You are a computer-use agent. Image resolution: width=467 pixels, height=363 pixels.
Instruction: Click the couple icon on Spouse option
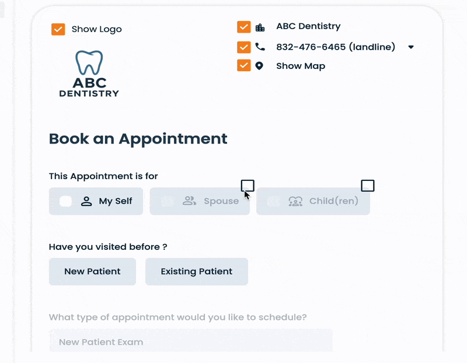click(189, 201)
